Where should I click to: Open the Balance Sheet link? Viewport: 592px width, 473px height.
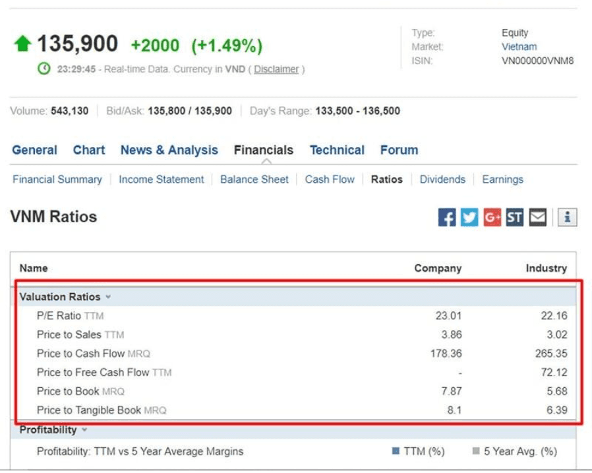(254, 179)
